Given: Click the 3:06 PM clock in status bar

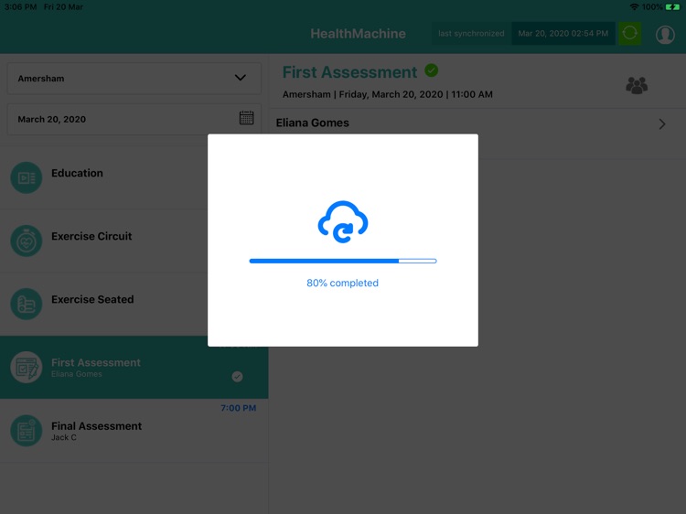Looking at the screenshot, I should 20,7.
